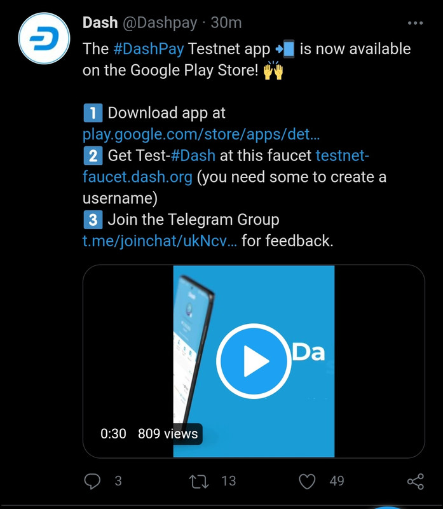This screenshot has width=443, height=509.
Task: Visit testnet-faucet.dash.org faucet link
Action: point(226,166)
